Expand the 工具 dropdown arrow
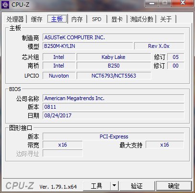Image resolution: width=195 pixels, height=193 pixels. tap(114, 186)
